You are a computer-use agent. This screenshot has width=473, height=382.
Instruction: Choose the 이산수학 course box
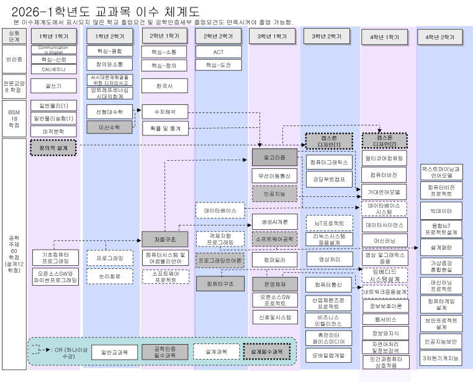109,127
